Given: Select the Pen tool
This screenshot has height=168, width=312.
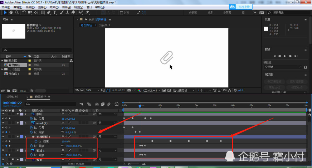Looking at the screenshot, I should 49,12.
